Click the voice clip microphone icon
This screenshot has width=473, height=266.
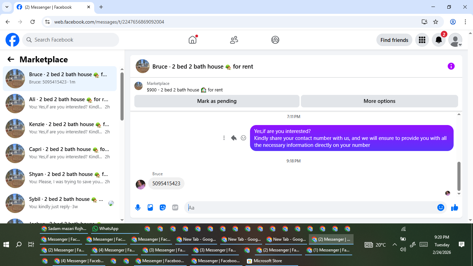coord(138,207)
